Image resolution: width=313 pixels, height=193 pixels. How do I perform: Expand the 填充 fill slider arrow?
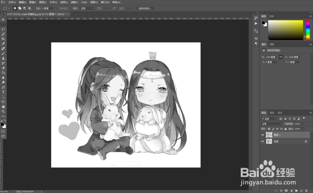pyautogui.click(x=303, y=129)
